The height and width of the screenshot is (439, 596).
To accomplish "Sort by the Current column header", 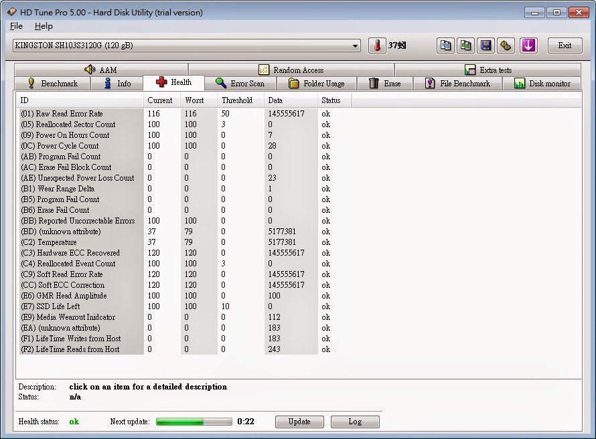I will pos(162,100).
